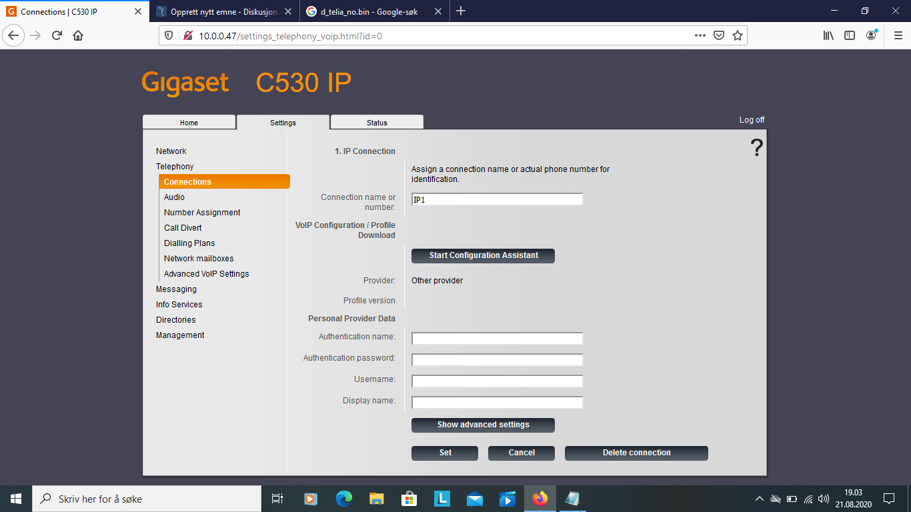Image resolution: width=911 pixels, height=512 pixels.
Task: Open Dialling Plans page
Action: (189, 243)
